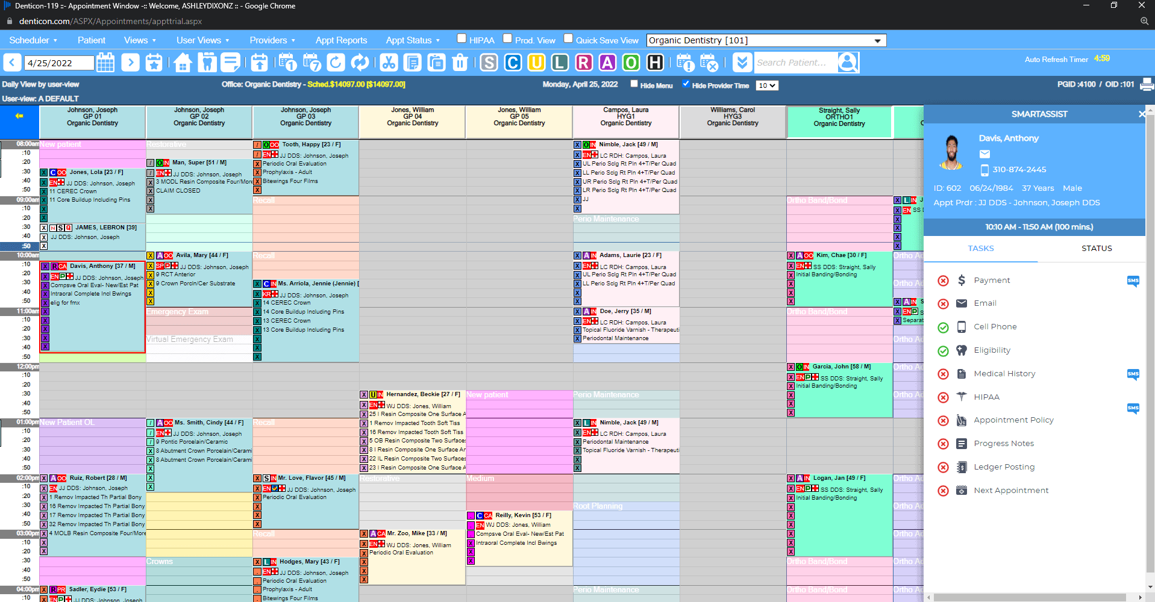The width and height of the screenshot is (1155, 602).
Task: Enable the HIPAA checkbox
Action: click(462, 39)
